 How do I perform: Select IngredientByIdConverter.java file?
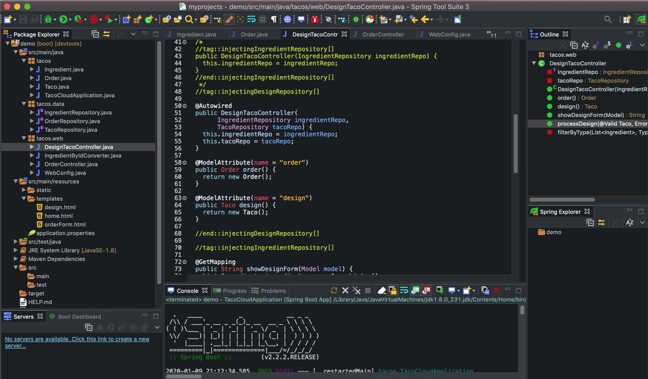click(83, 155)
